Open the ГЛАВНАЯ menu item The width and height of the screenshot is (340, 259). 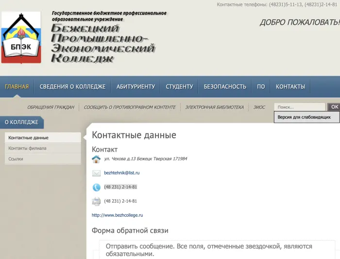click(x=17, y=87)
